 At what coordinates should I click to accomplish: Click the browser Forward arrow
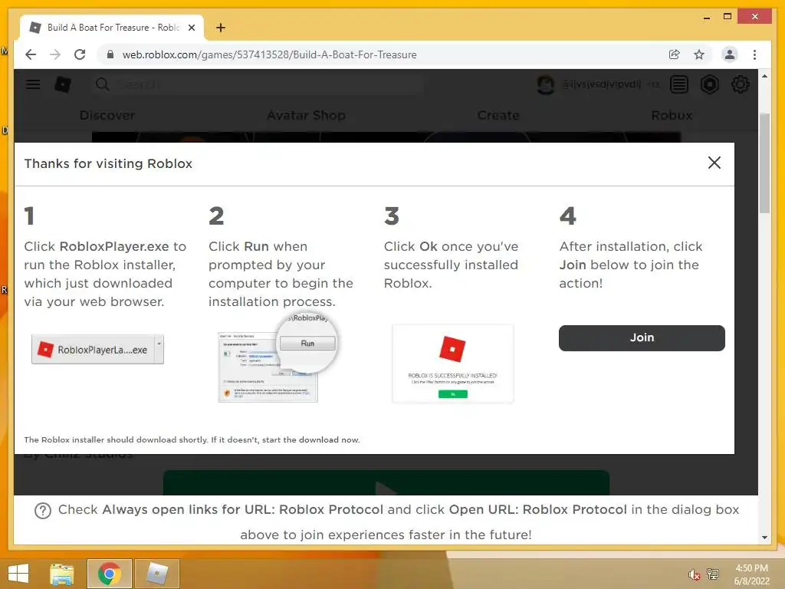[55, 54]
